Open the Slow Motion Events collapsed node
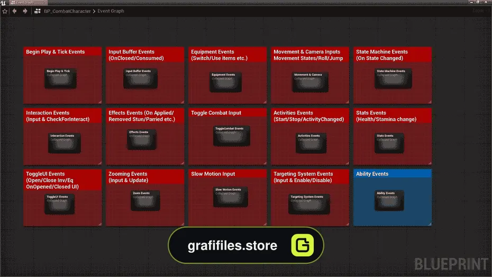492x277 pixels. point(231,197)
